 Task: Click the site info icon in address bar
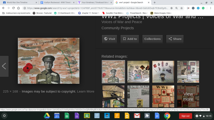click(25, 8)
